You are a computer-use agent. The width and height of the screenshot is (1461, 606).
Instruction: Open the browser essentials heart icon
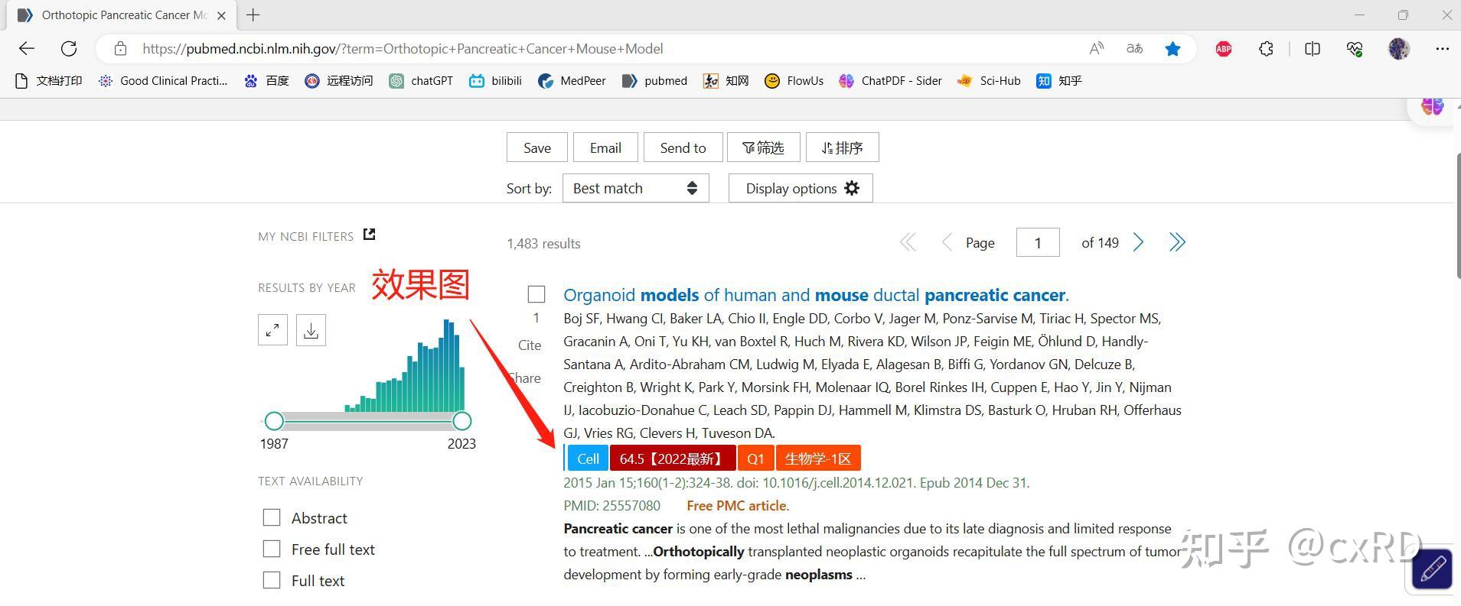click(x=1355, y=49)
